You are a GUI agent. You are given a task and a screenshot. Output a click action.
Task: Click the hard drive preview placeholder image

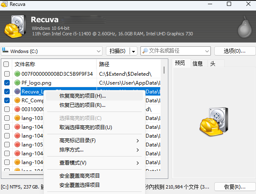[214, 122]
